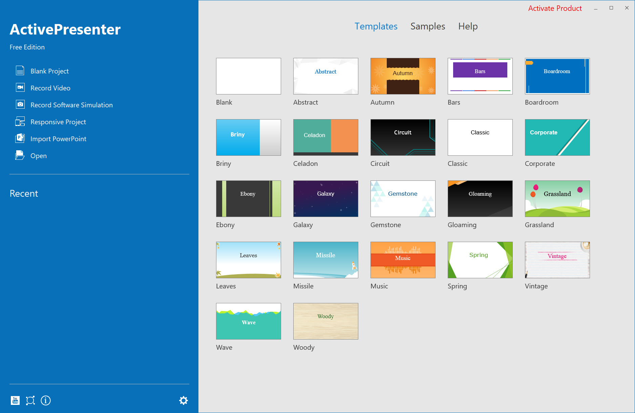Select the Abstract template thumbnail
Viewport: 635px width, 413px height.
coord(326,76)
